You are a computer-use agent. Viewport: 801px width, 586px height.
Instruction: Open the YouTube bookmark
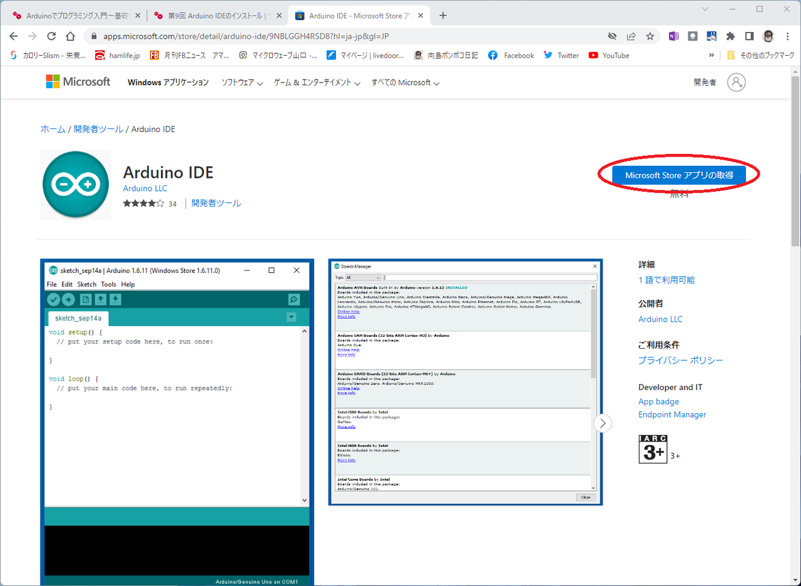(x=609, y=55)
